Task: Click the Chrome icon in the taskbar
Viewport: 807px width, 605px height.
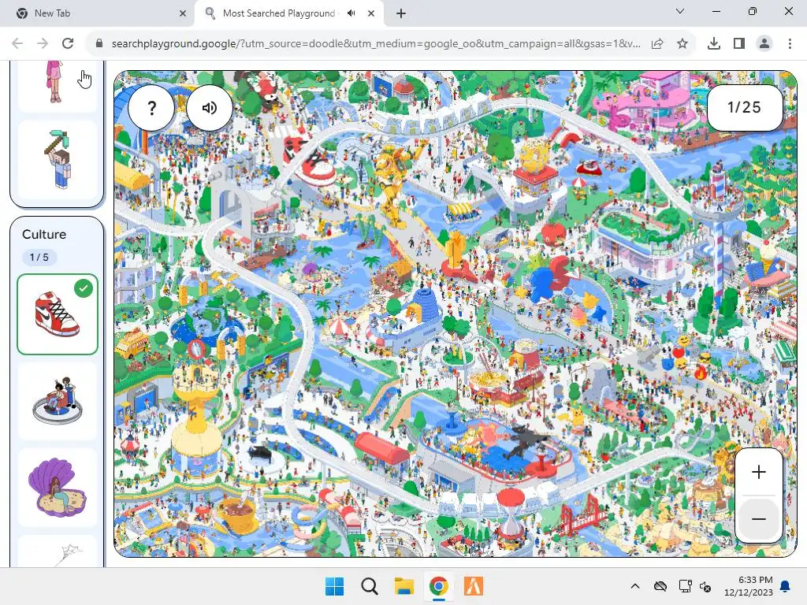Action: point(438,586)
